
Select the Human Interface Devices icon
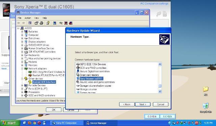point(26,48)
